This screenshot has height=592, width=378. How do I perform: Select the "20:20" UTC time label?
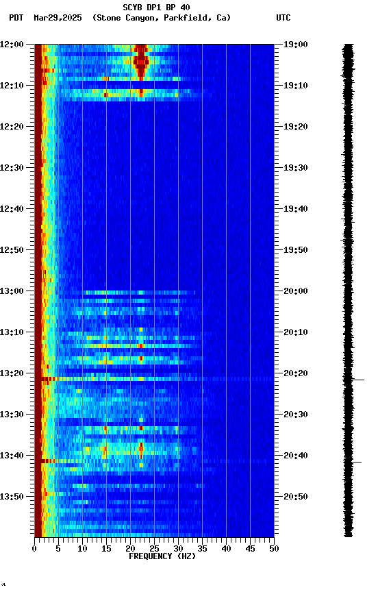click(x=296, y=373)
